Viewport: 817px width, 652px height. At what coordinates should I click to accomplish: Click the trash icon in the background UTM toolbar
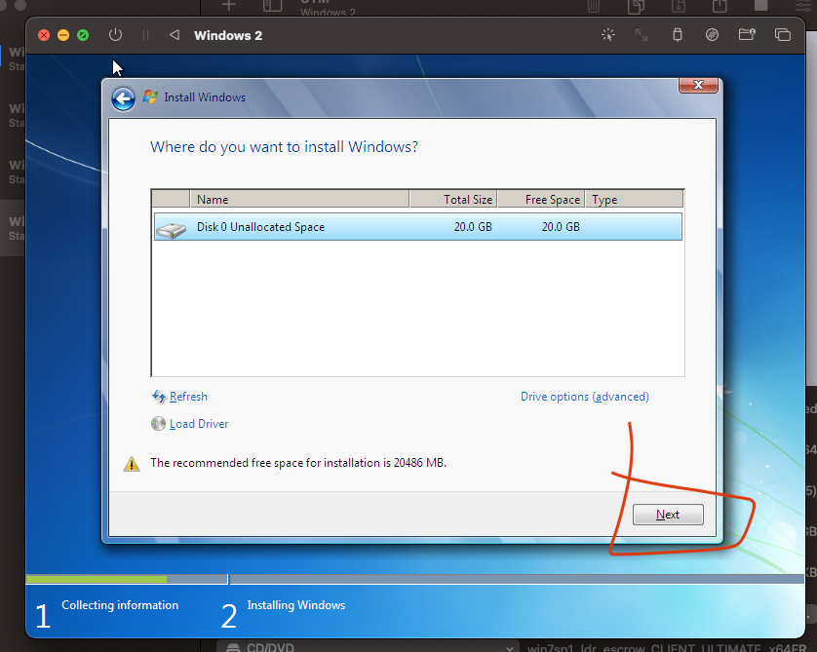[594, 6]
